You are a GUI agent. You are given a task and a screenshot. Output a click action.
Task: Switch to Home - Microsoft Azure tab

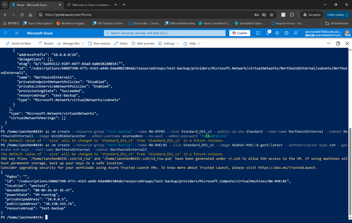point(36,5)
